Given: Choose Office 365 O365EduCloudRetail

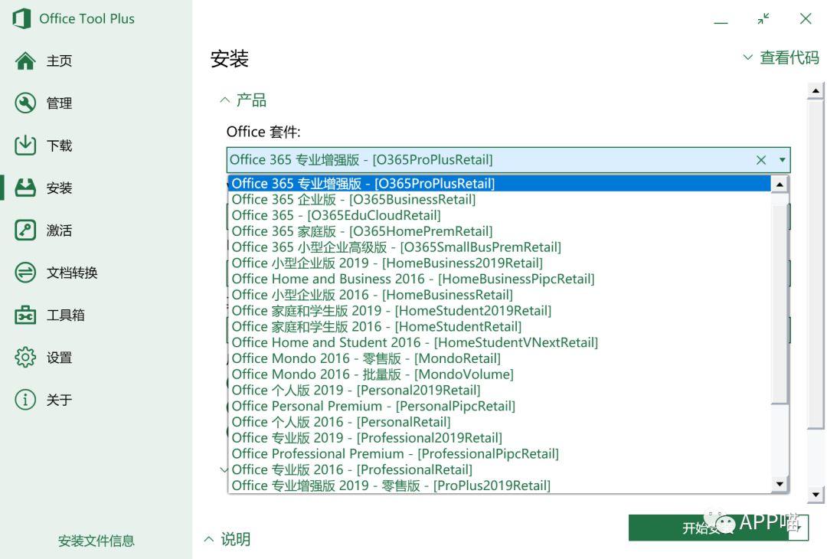Looking at the screenshot, I should pos(500,215).
